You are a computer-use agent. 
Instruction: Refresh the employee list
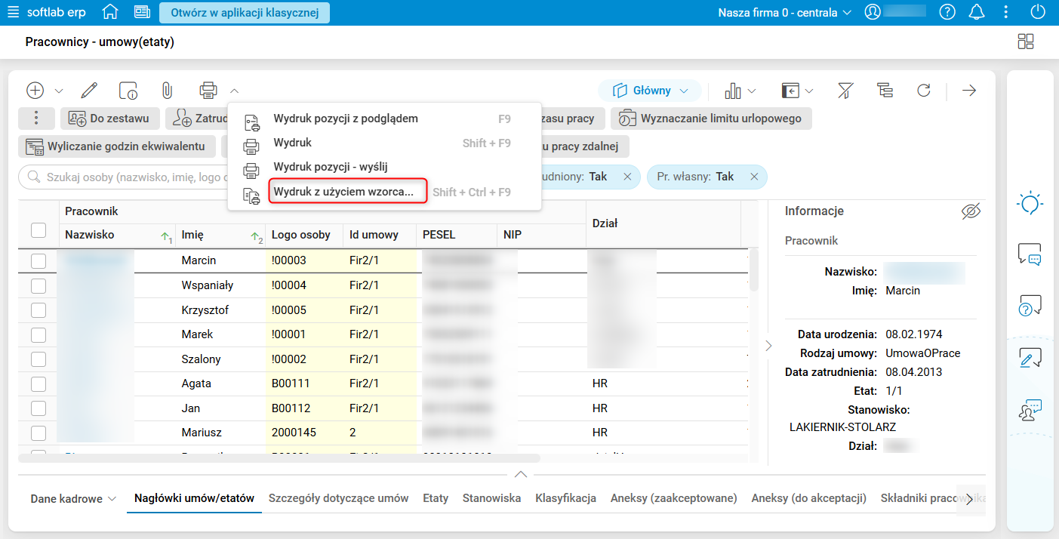click(x=924, y=91)
